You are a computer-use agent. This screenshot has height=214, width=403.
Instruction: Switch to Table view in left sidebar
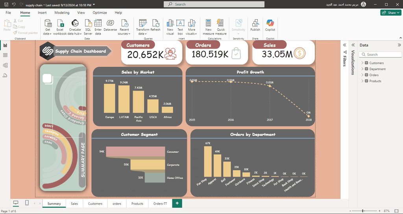click(x=5, y=55)
